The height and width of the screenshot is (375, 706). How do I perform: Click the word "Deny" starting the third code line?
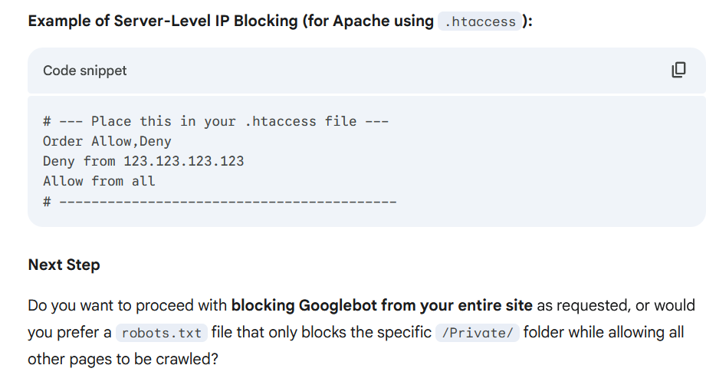pos(58,161)
